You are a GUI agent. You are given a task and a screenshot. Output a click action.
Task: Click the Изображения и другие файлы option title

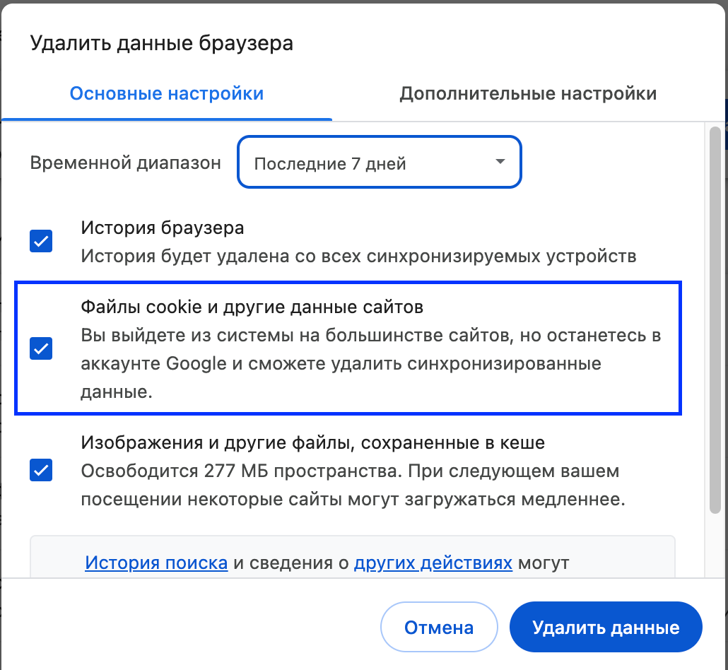(313, 443)
